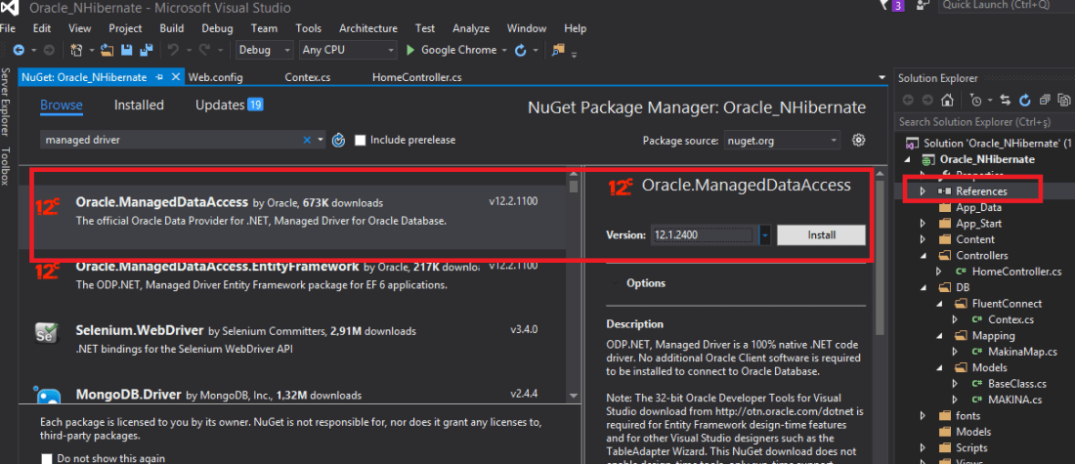Click Oracle.ManagedDataAccess.EntityFramework package icon
1075x464 pixels.
48,272
